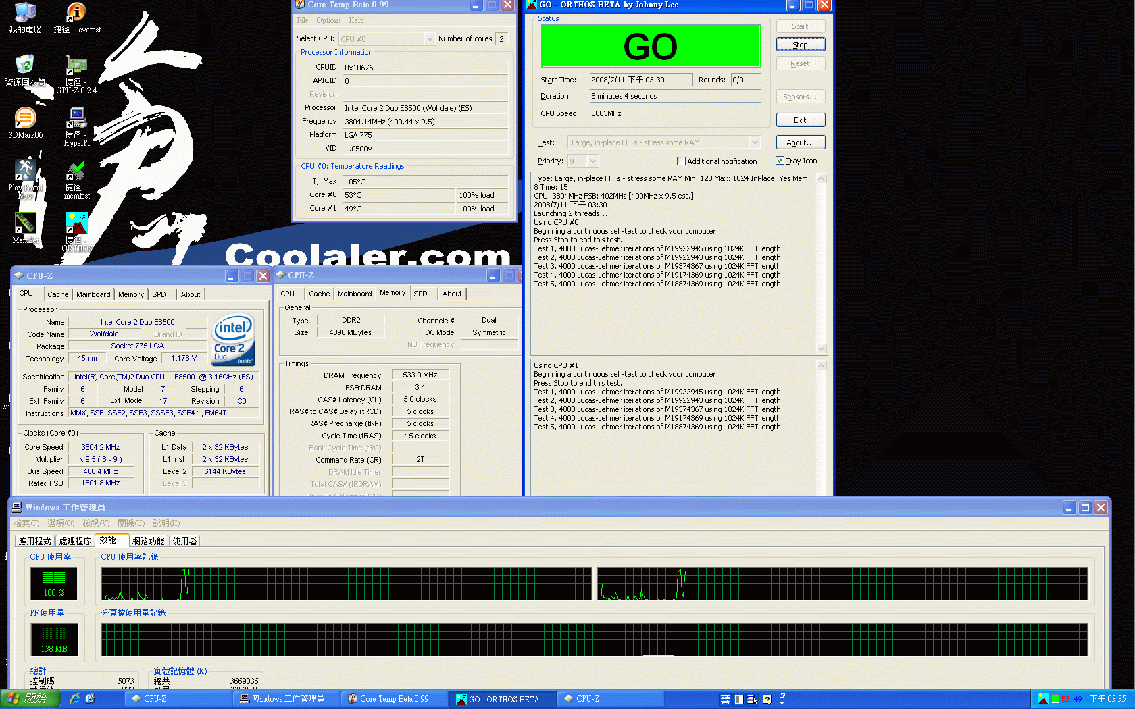Select the 網路功能 tab in Task Manager
The width and height of the screenshot is (1135, 709).
pos(148,542)
